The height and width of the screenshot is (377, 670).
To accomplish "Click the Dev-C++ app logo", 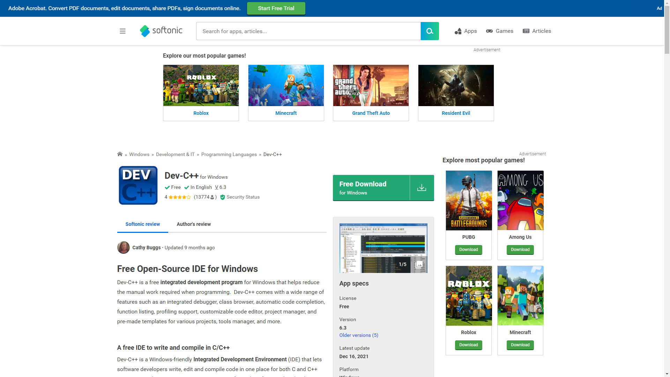I will tap(138, 185).
